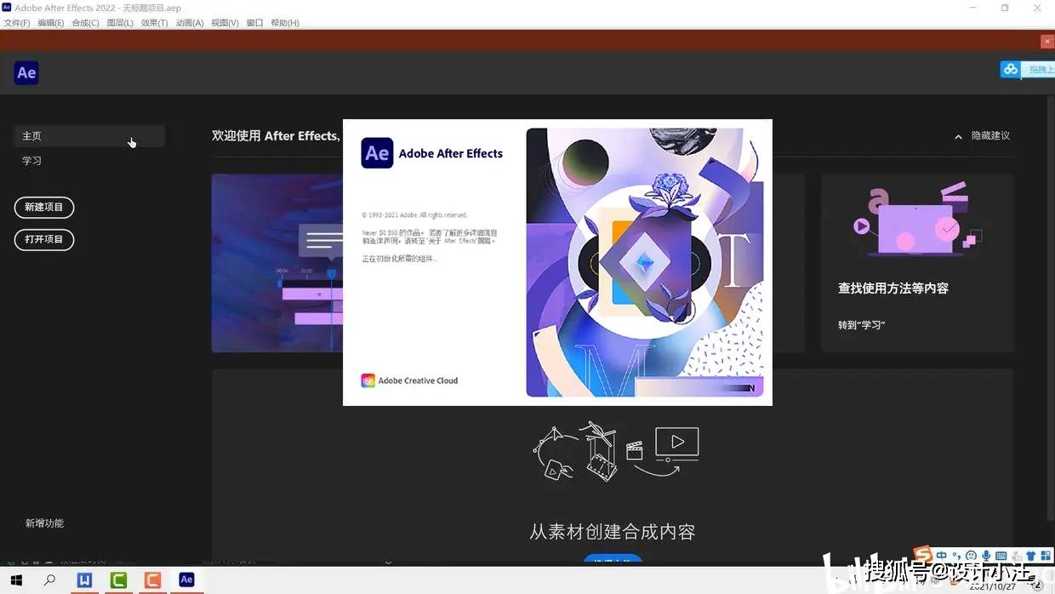The height and width of the screenshot is (594, 1055).
Task: Switch to After Effects in the taskbar
Action: pos(186,580)
